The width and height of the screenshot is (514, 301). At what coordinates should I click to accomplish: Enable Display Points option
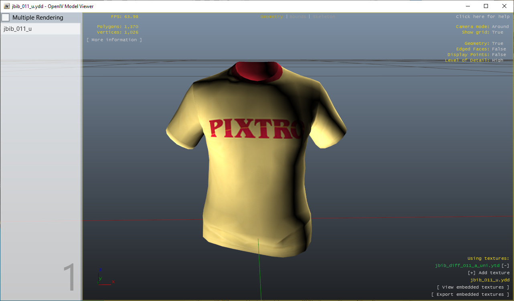(499, 54)
